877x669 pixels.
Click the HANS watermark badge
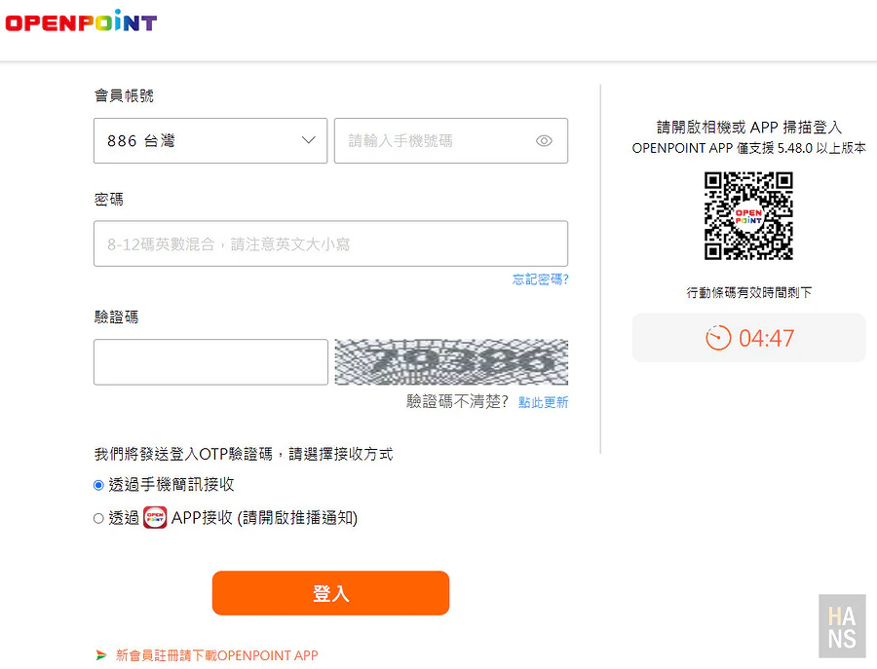click(842, 627)
